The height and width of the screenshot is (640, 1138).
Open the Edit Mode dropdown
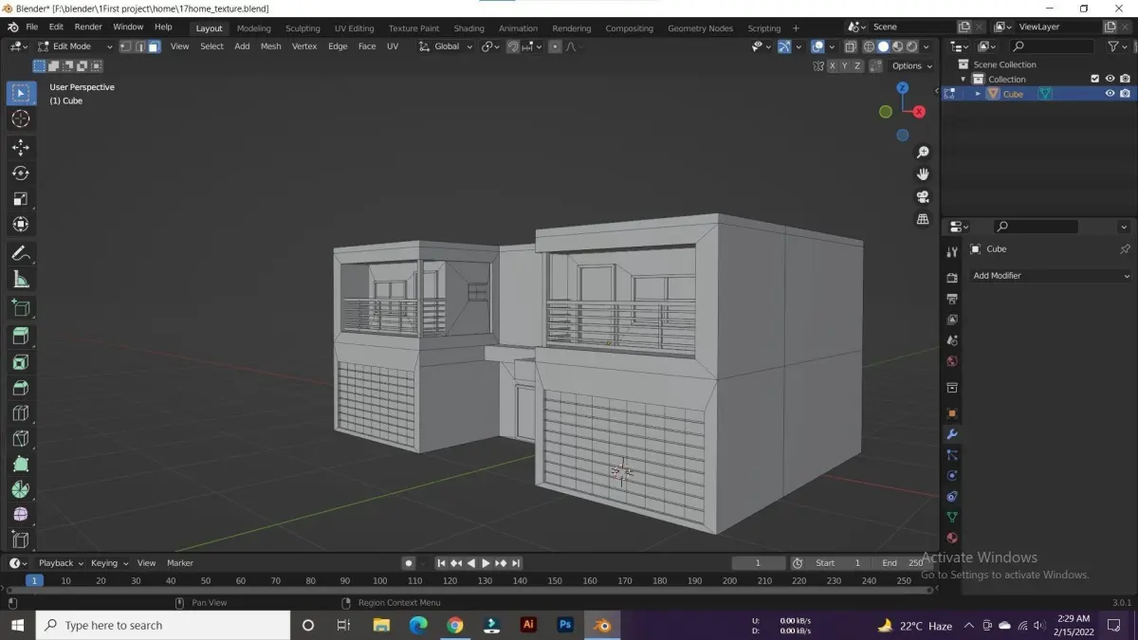click(75, 46)
